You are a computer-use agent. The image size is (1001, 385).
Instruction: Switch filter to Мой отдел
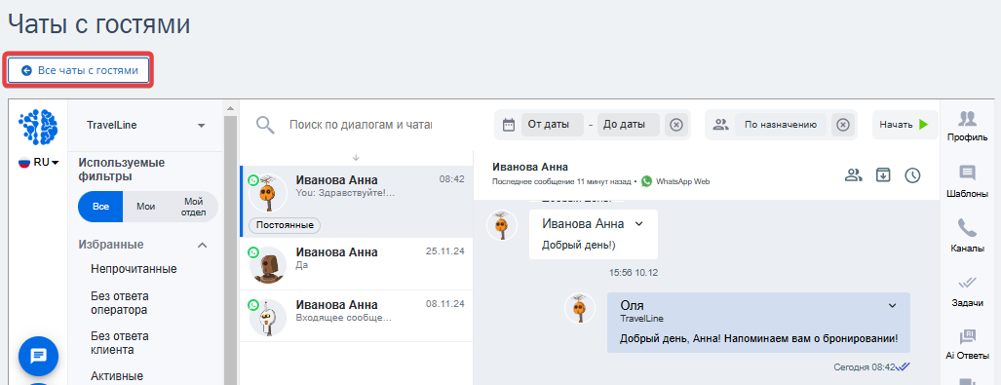click(193, 207)
